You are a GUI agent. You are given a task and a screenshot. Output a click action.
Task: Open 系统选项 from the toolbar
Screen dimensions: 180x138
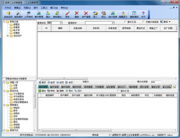click(8, 14)
